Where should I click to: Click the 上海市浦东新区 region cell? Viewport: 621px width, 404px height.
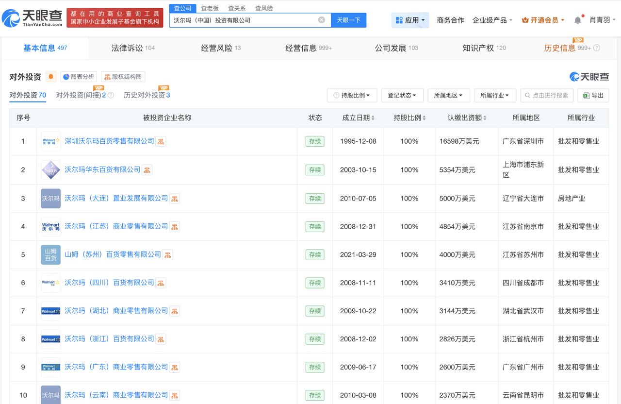click(x=526, y=170)
